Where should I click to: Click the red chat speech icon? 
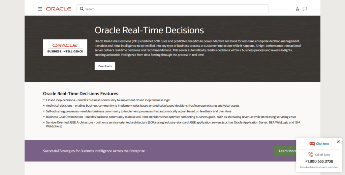[312, 144]
